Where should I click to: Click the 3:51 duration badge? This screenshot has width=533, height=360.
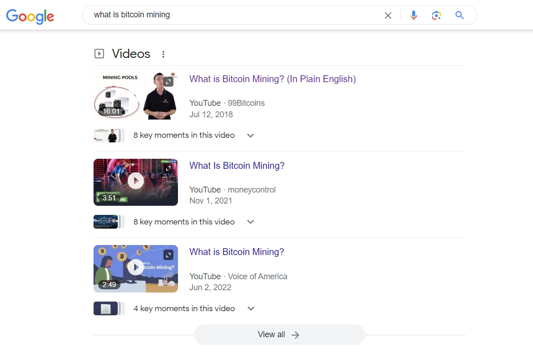pyautogui.click(x=109, y=198)
